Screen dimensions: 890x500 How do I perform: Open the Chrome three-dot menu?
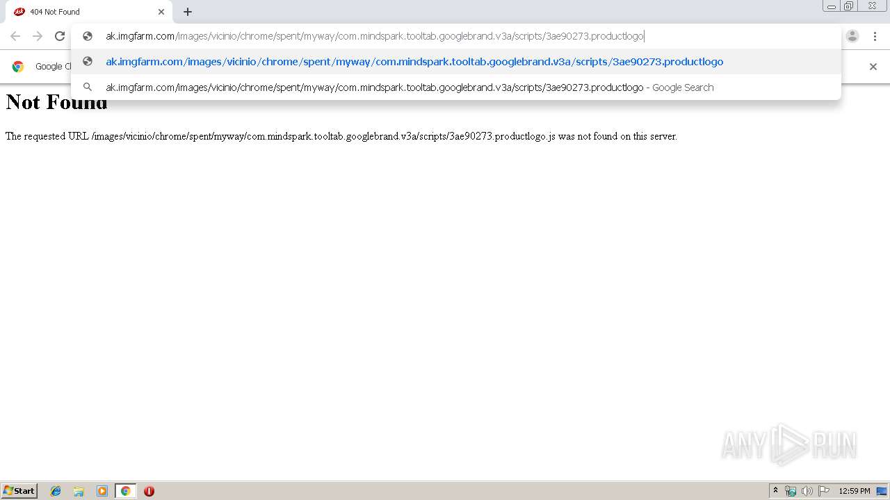click(x=875, y=36)
